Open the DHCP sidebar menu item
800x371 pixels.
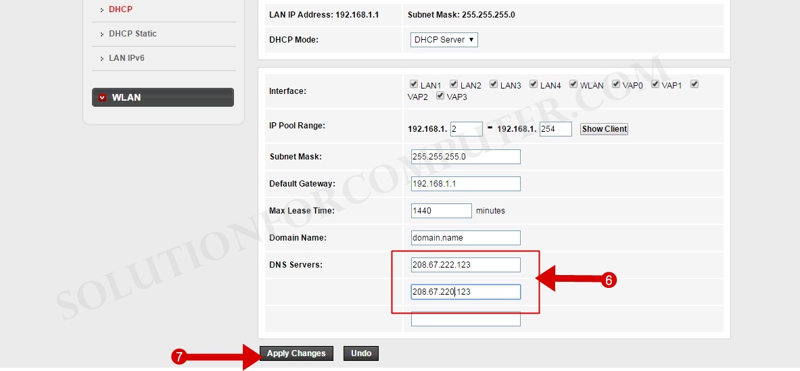coord(120,9)
